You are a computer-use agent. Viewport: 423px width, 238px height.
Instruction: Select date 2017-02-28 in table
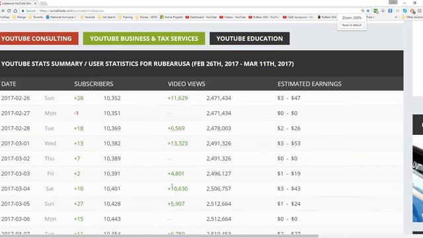tap(15, 128)
